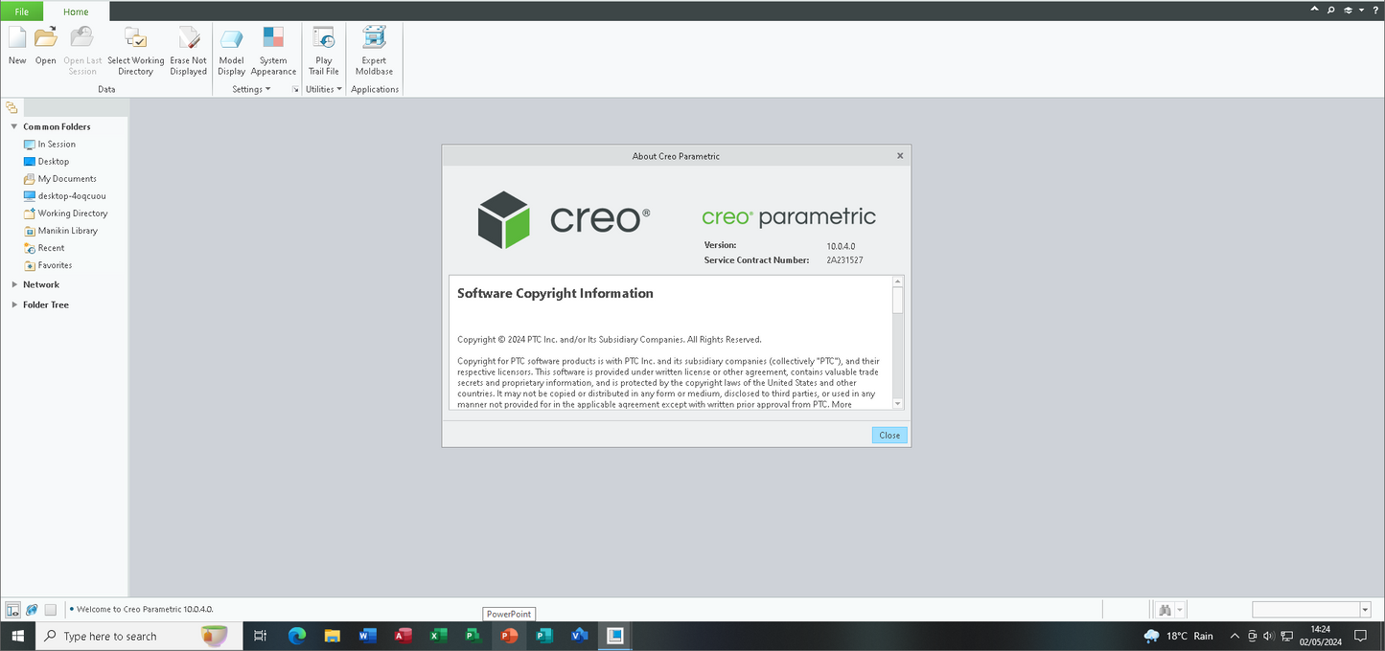
Task: Open the My Documents folder
Action: tap(67, 178)
